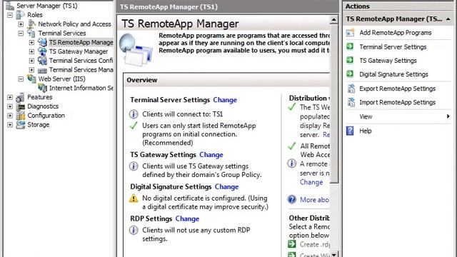Click the Features node icon
457x257 pixels.
21,97
